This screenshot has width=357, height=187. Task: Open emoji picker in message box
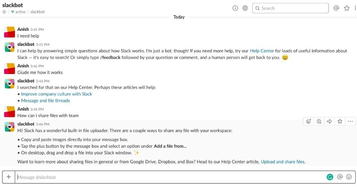[349, 177]
